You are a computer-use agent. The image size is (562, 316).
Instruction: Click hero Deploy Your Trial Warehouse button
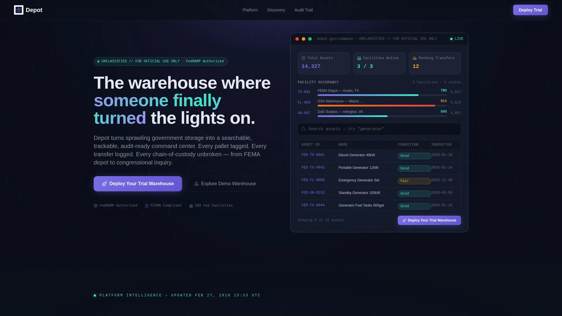tap(138, 184)
